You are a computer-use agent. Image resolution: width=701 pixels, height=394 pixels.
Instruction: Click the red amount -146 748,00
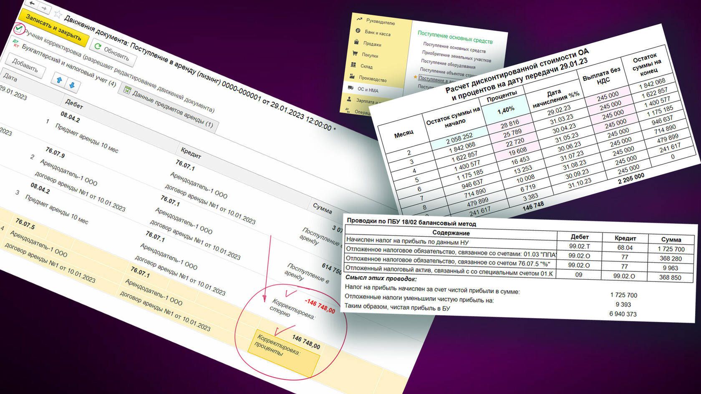[320, 306]
